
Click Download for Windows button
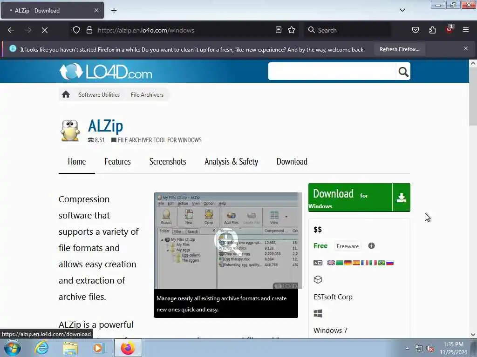tap(350, 197)
